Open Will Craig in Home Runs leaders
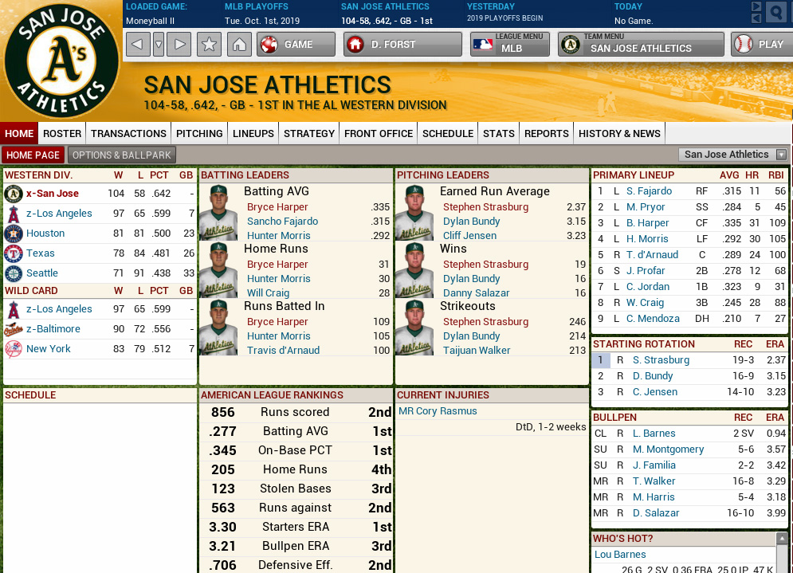This screenshot has height=573, width=793. 268,292
